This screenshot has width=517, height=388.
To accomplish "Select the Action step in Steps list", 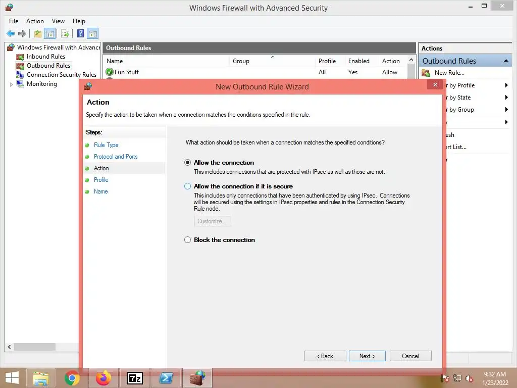I will (101, 168).
